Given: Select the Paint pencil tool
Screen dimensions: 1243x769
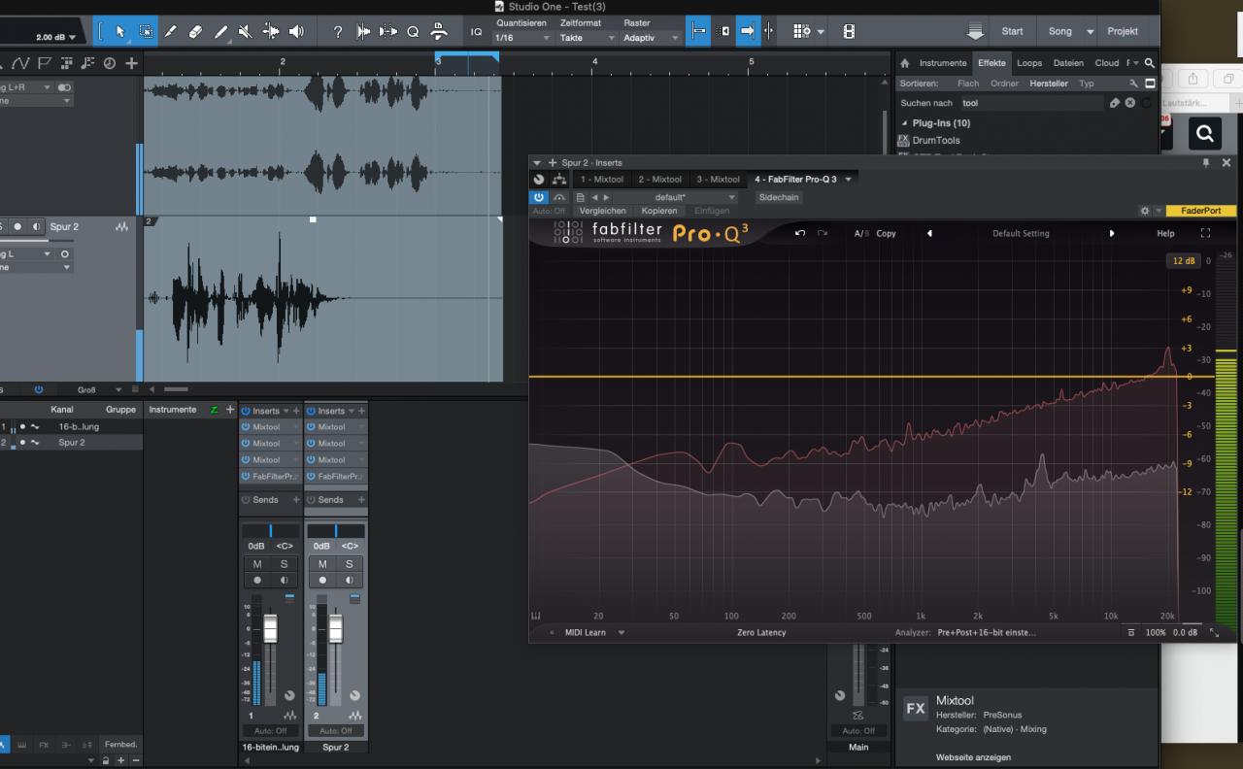Looking at the screenshot, I should point(220,32).
